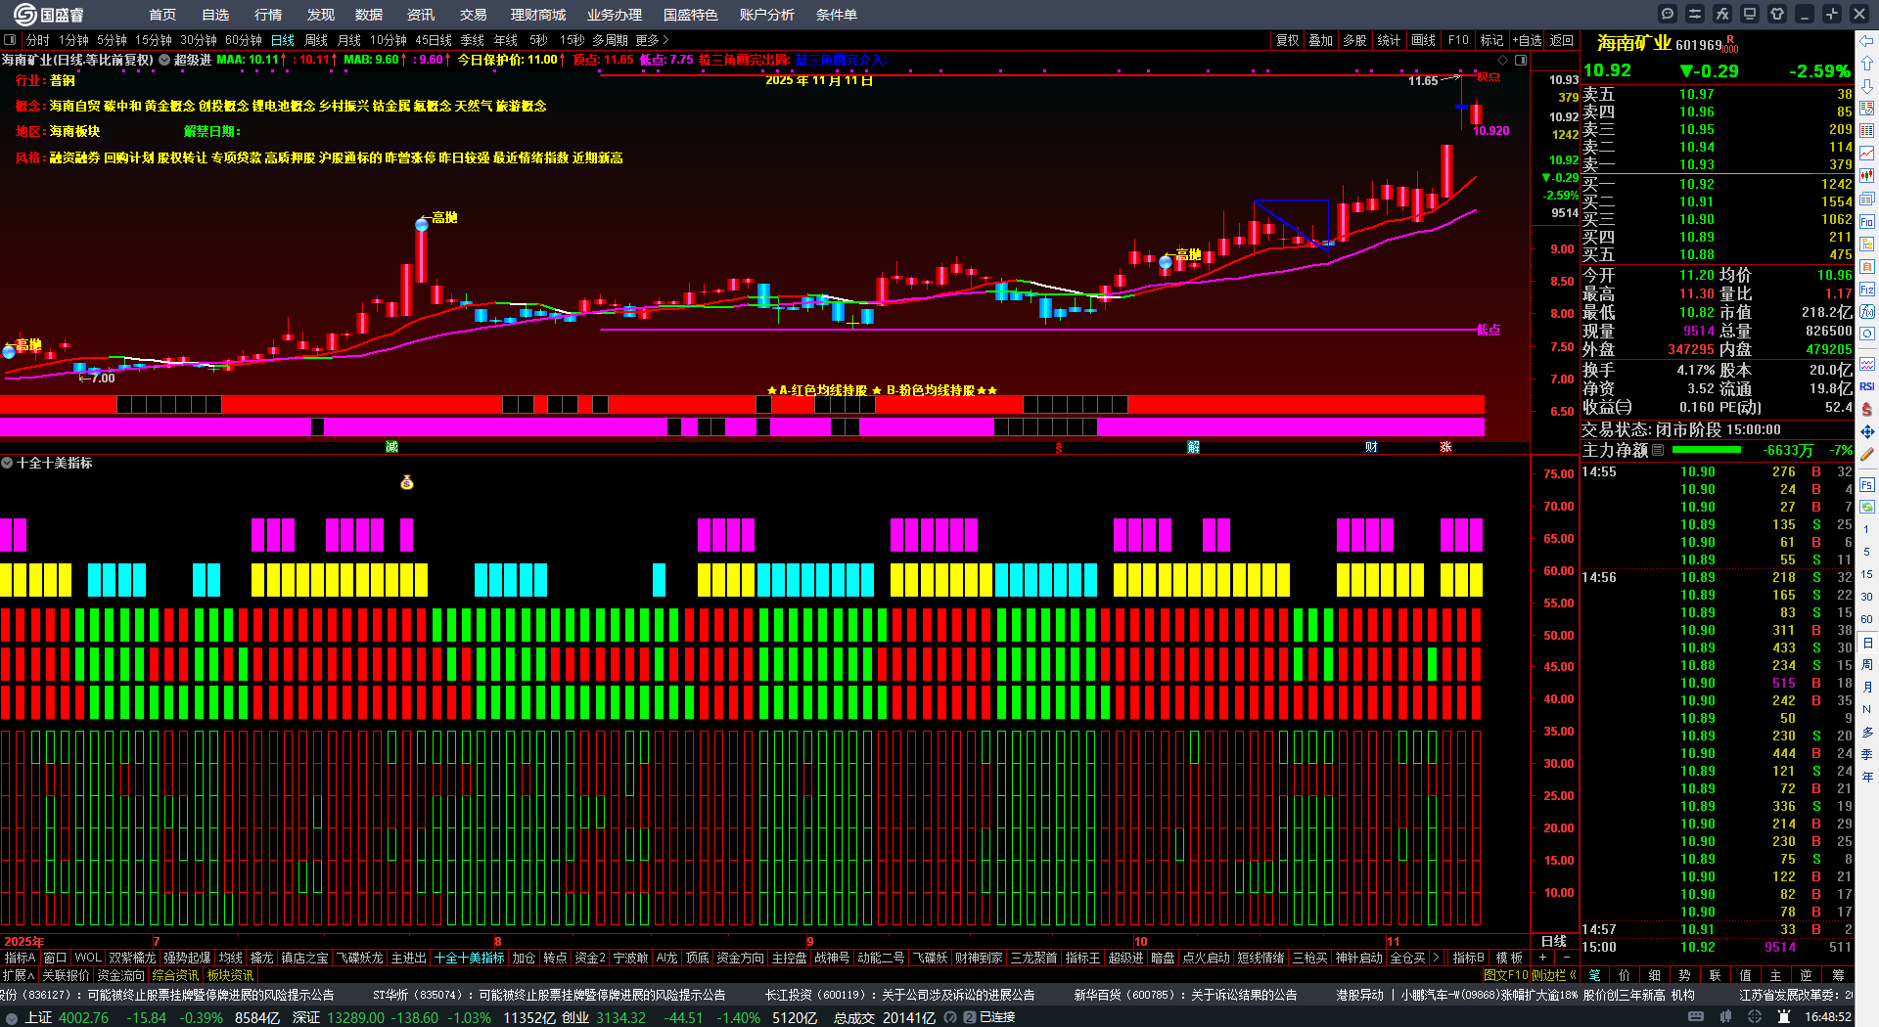Open the 交易 menu
Screen dimensions: 1879x1027
474,15
